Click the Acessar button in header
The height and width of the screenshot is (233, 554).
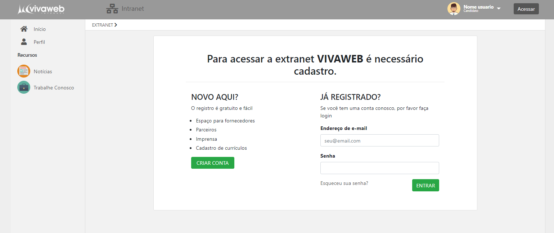pyautogui.click(x=526, y=9)
